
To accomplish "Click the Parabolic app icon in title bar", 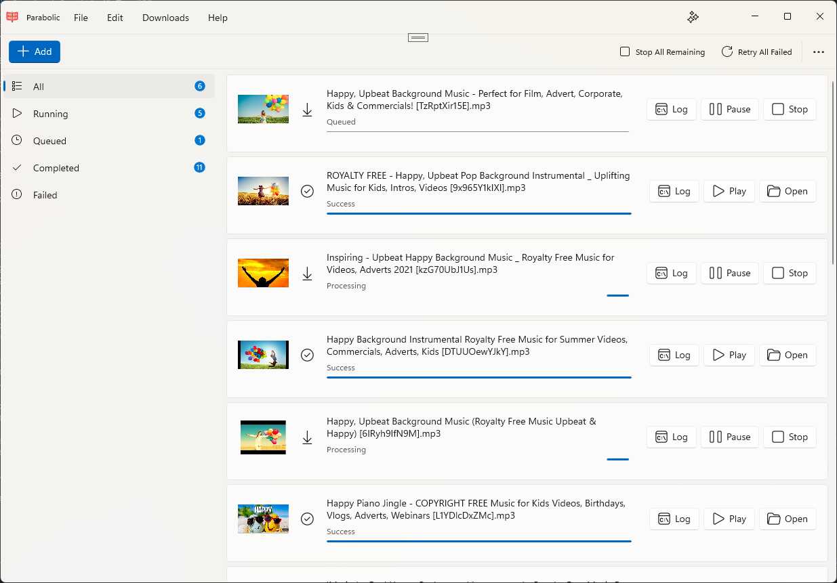I will [12, 17].
